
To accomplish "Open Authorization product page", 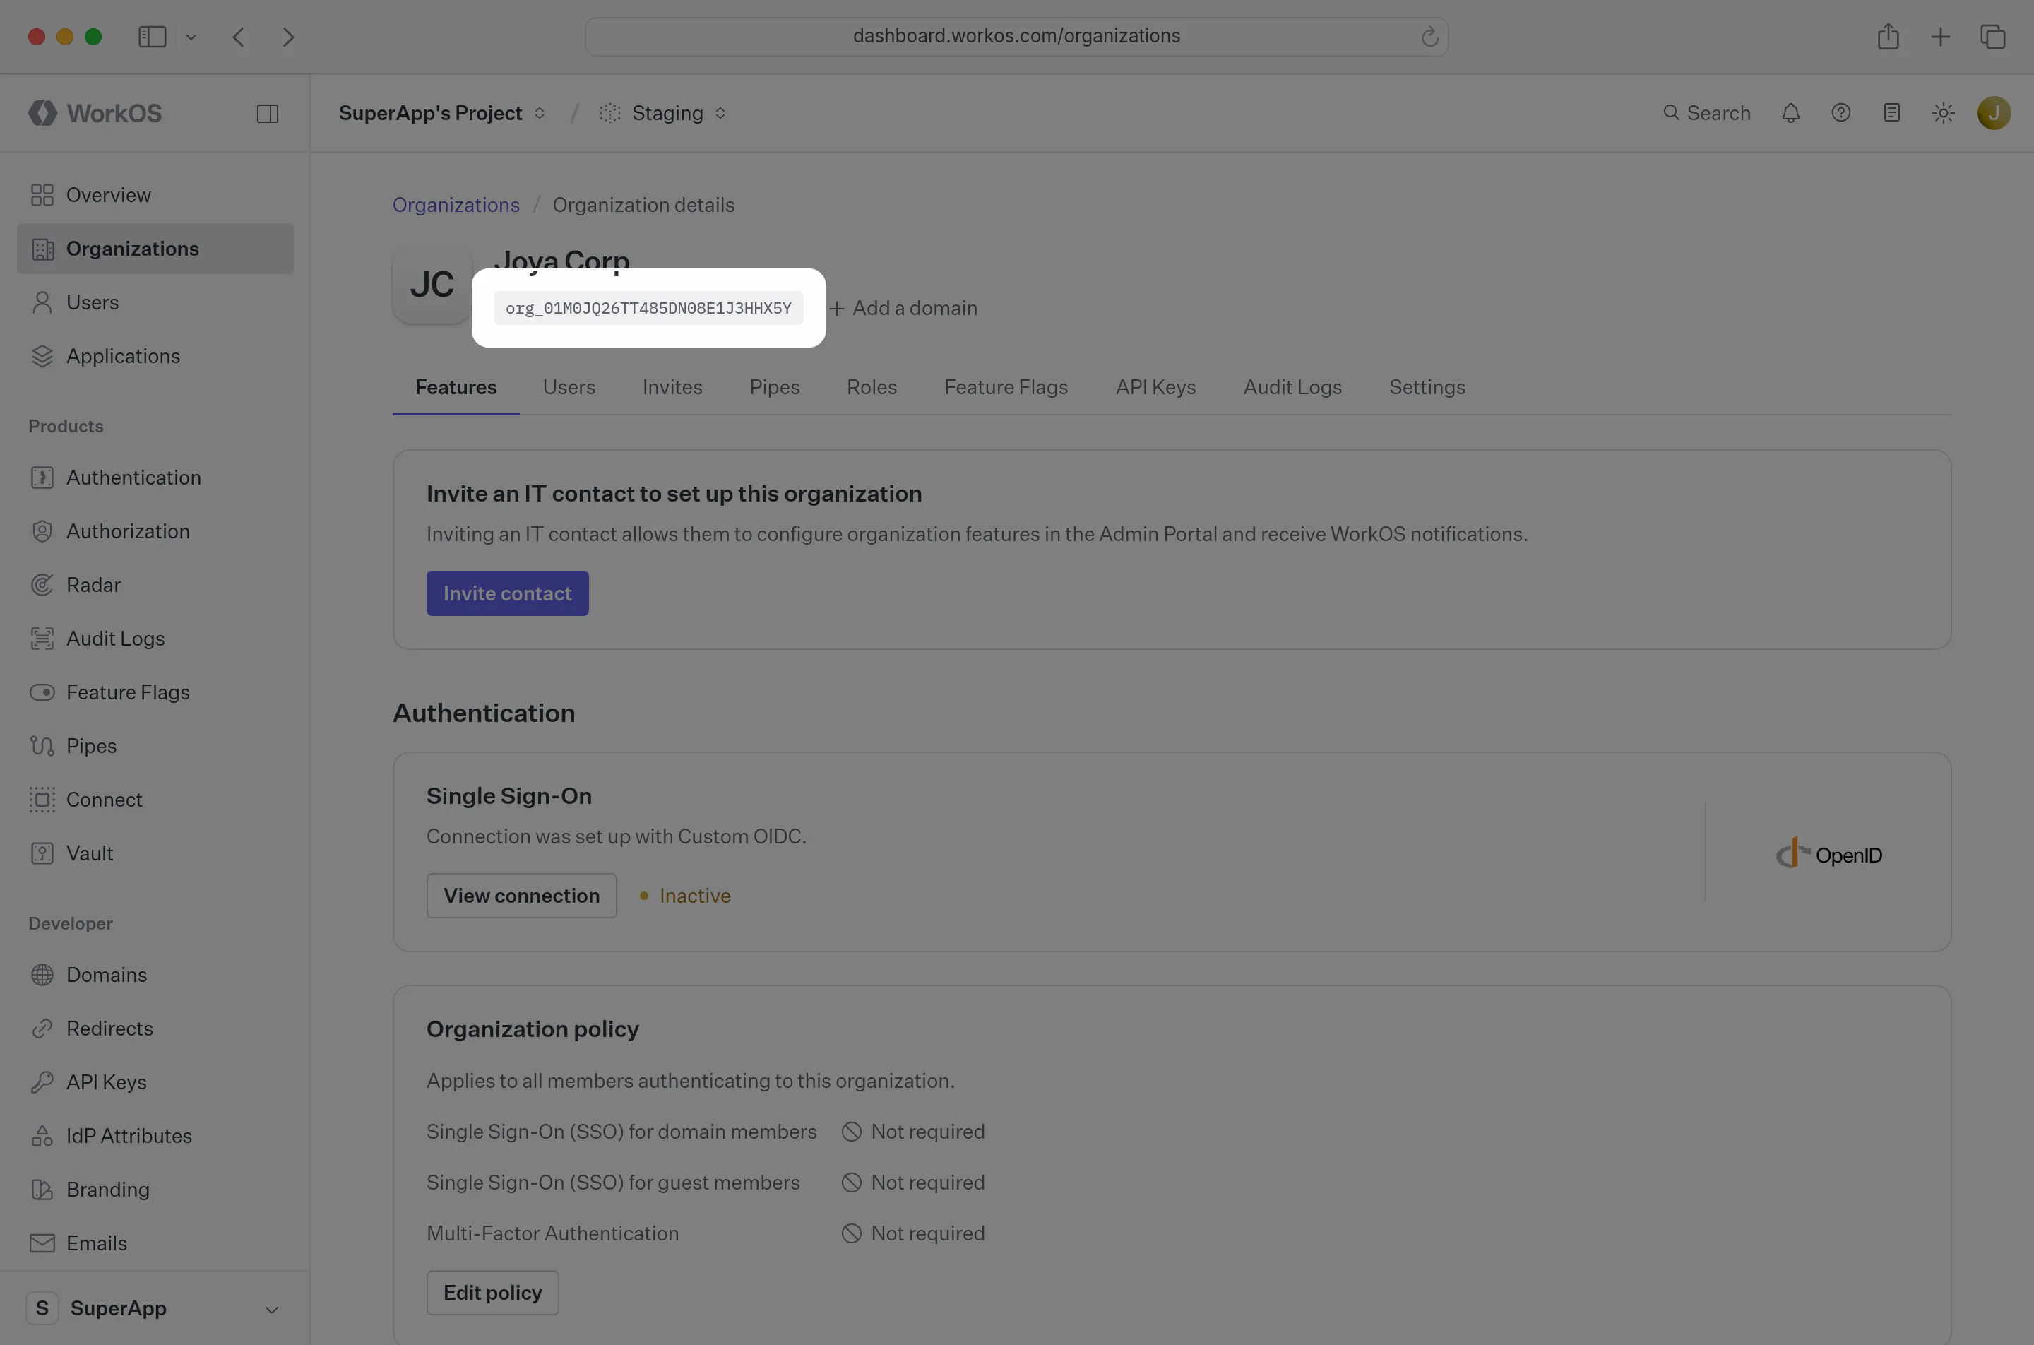I will point(155,531).
